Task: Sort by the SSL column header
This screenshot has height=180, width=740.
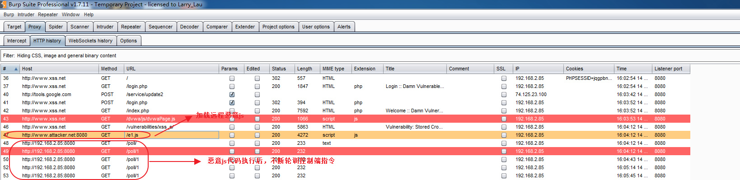Action: tap(504, 69)
